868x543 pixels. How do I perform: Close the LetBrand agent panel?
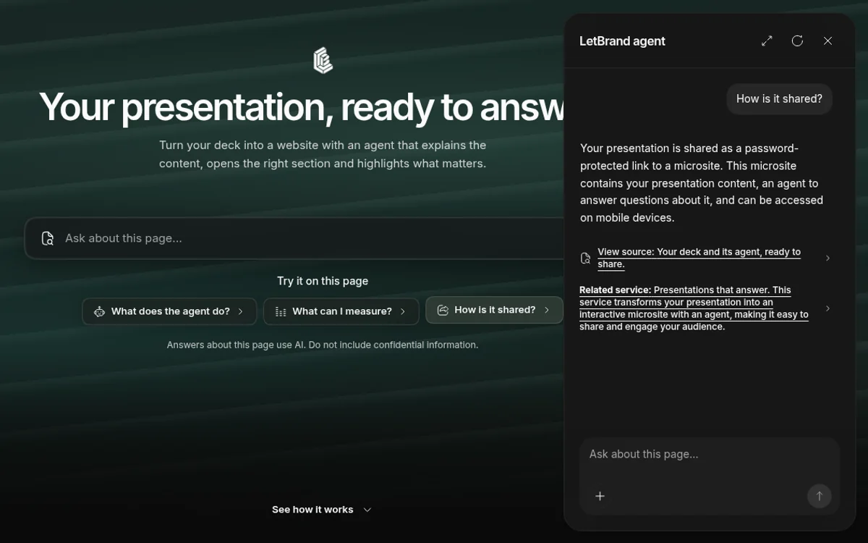(x=827, y=41)
